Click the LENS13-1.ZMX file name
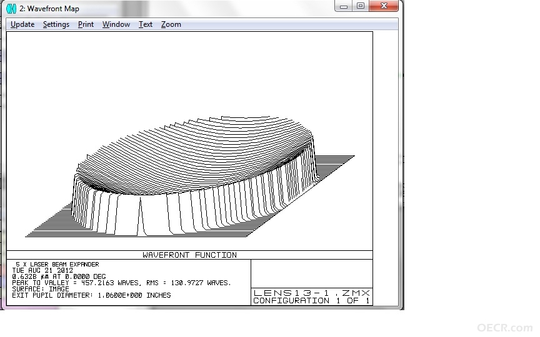Image resolution: width=540 pixels, height=337 pixels. click(x=312, y=293)
